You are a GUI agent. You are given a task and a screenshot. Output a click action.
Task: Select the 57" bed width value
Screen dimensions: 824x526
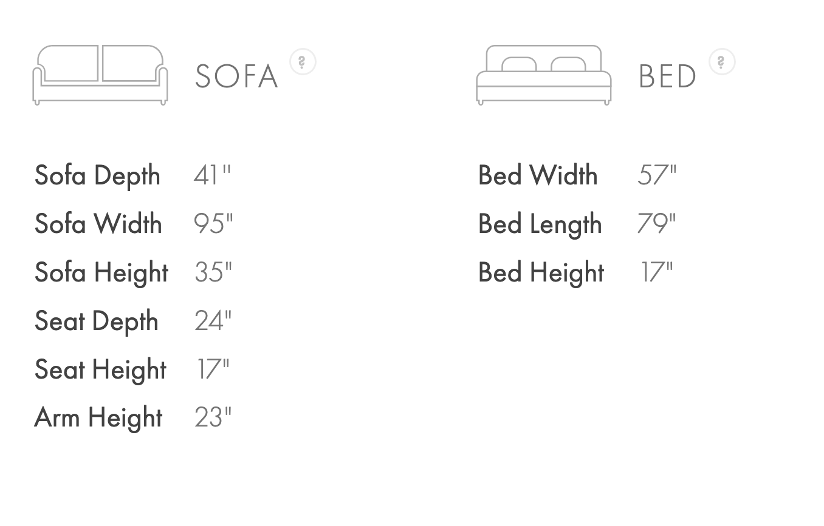pyautogui.click(x=656, y=175)
